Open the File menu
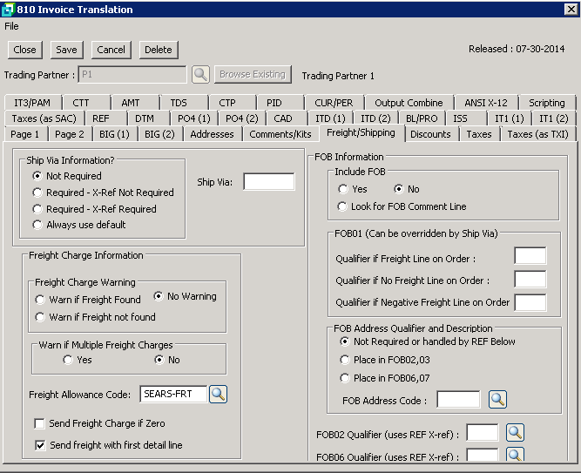The height and width of the screenshot is (473, 581). (x=11, y=26)
